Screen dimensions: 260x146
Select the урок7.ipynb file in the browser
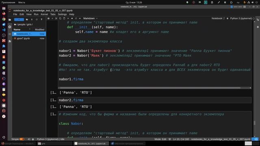(x=29, y=39)
